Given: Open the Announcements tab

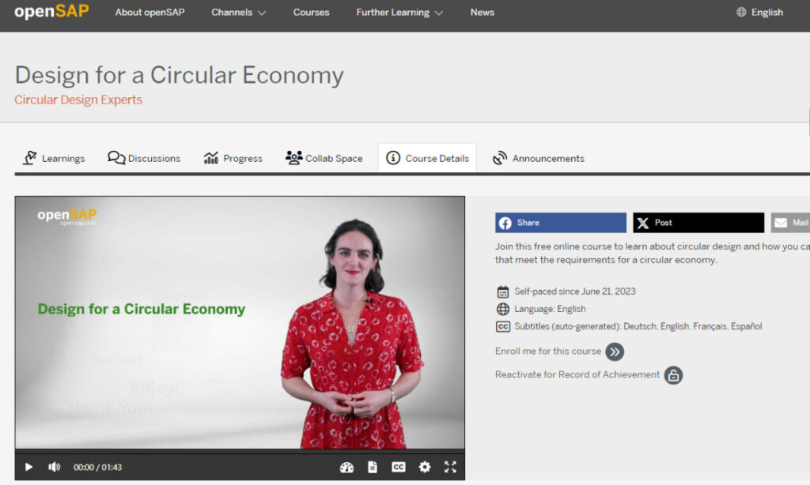Looking at the screenshot, I should pos(538,158).
